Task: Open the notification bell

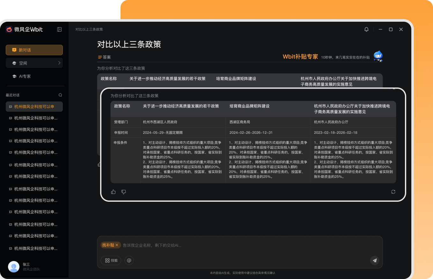Action: coord(366,29)
